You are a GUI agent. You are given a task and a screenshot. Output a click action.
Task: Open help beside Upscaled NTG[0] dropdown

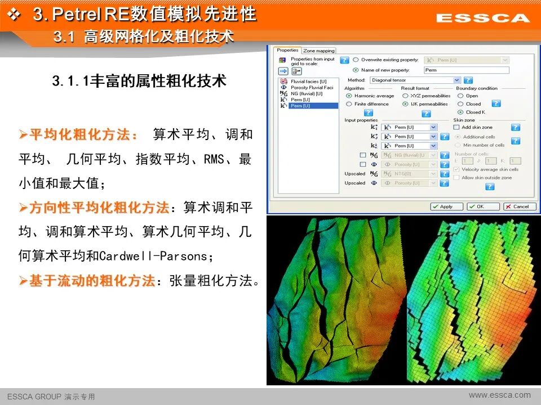click(445, 174)
